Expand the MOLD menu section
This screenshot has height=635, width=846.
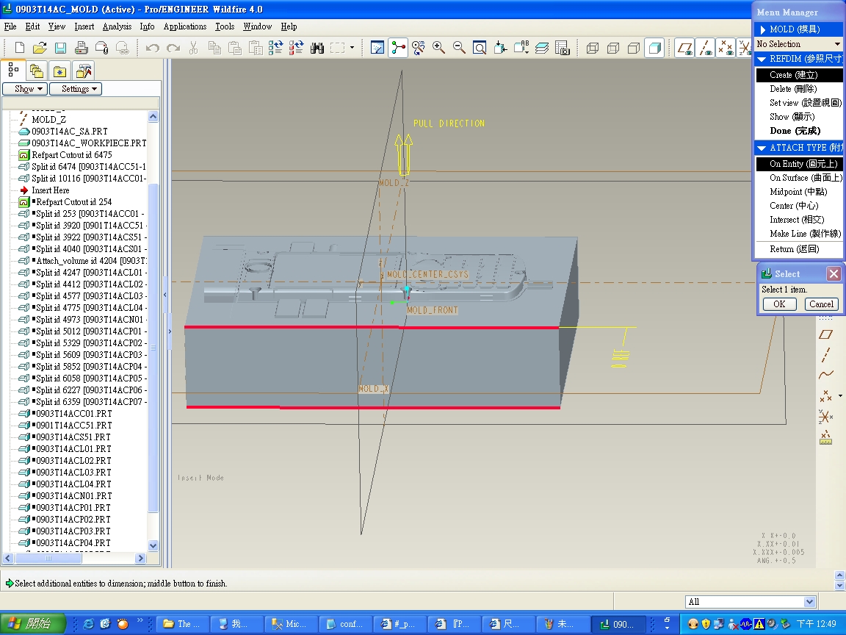[763, 29]
